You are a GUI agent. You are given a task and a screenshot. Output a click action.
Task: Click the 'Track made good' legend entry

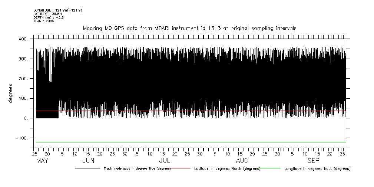tap(137, 168)
